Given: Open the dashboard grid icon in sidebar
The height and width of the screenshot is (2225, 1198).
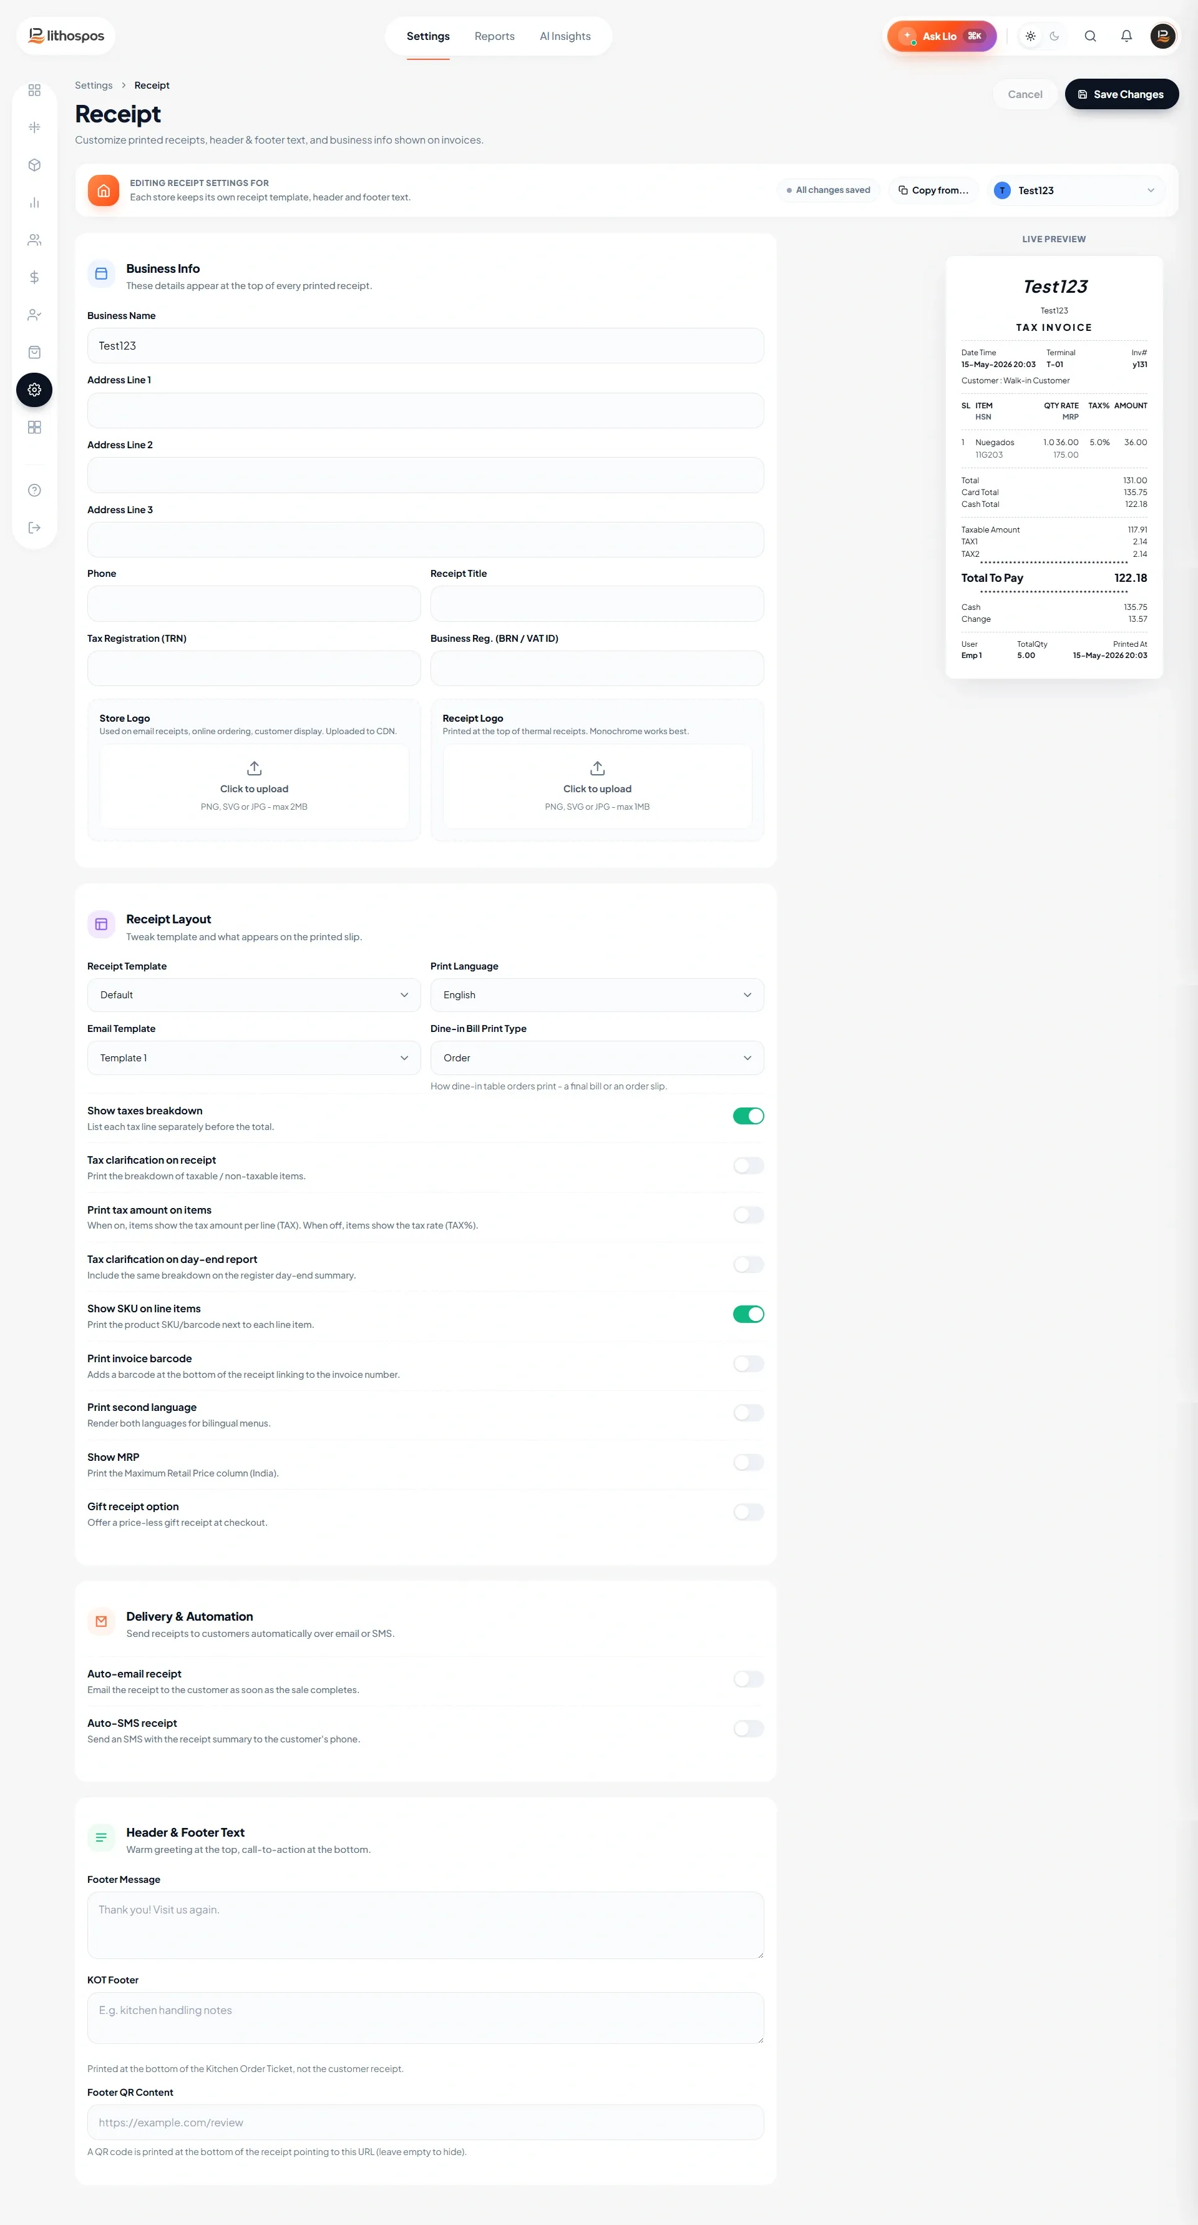Looking at the screenshot, I should pyautogui.click(x=34, y=90).
